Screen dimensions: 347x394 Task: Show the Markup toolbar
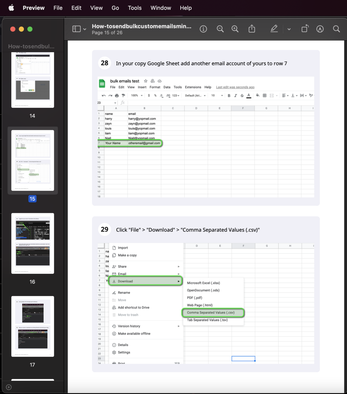(x=320, y=29)
